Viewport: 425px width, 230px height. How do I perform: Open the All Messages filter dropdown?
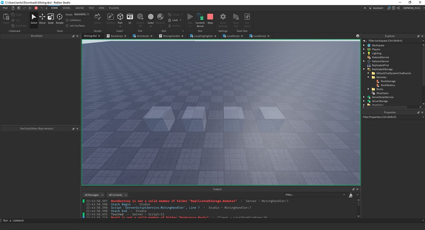(94, 195)
